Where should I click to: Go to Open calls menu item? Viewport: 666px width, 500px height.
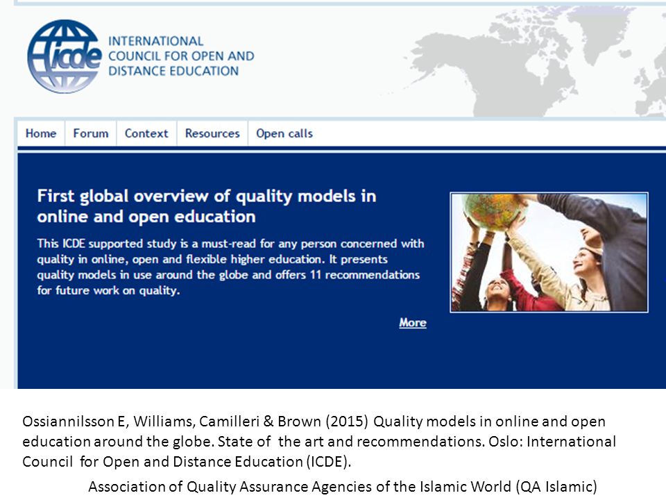pyautogui.click(x=284, y=133)
